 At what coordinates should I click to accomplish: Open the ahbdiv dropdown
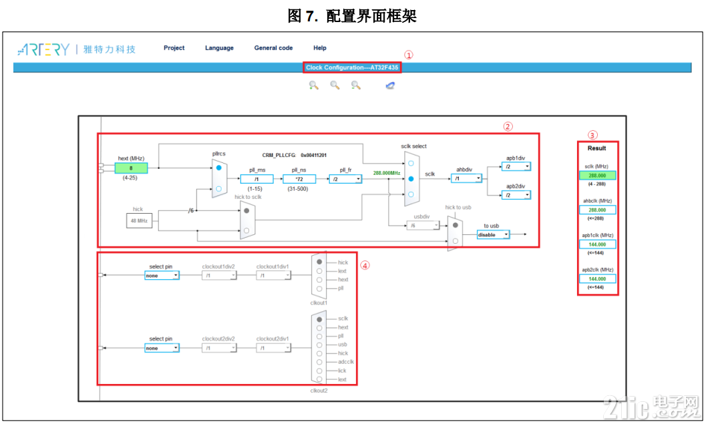point(466,179)
